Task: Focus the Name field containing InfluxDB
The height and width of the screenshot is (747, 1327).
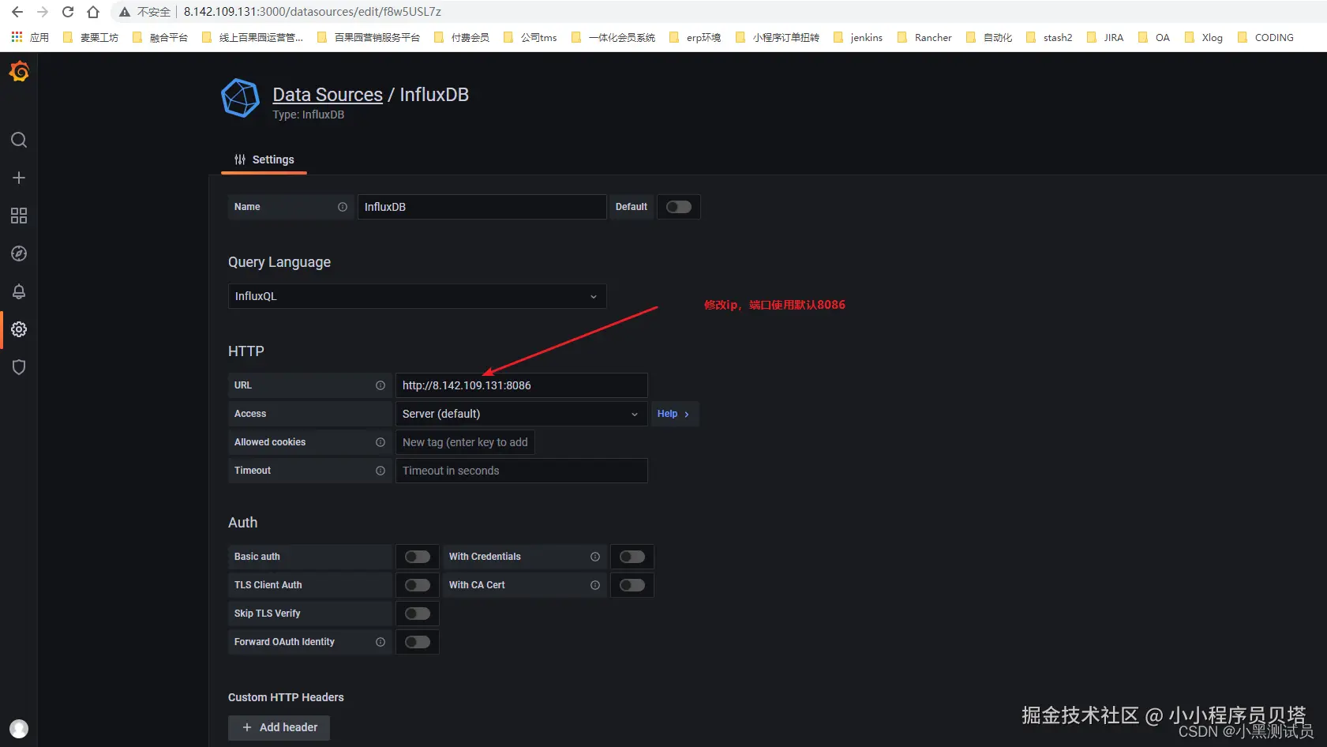Action: (x=482, y=207)
